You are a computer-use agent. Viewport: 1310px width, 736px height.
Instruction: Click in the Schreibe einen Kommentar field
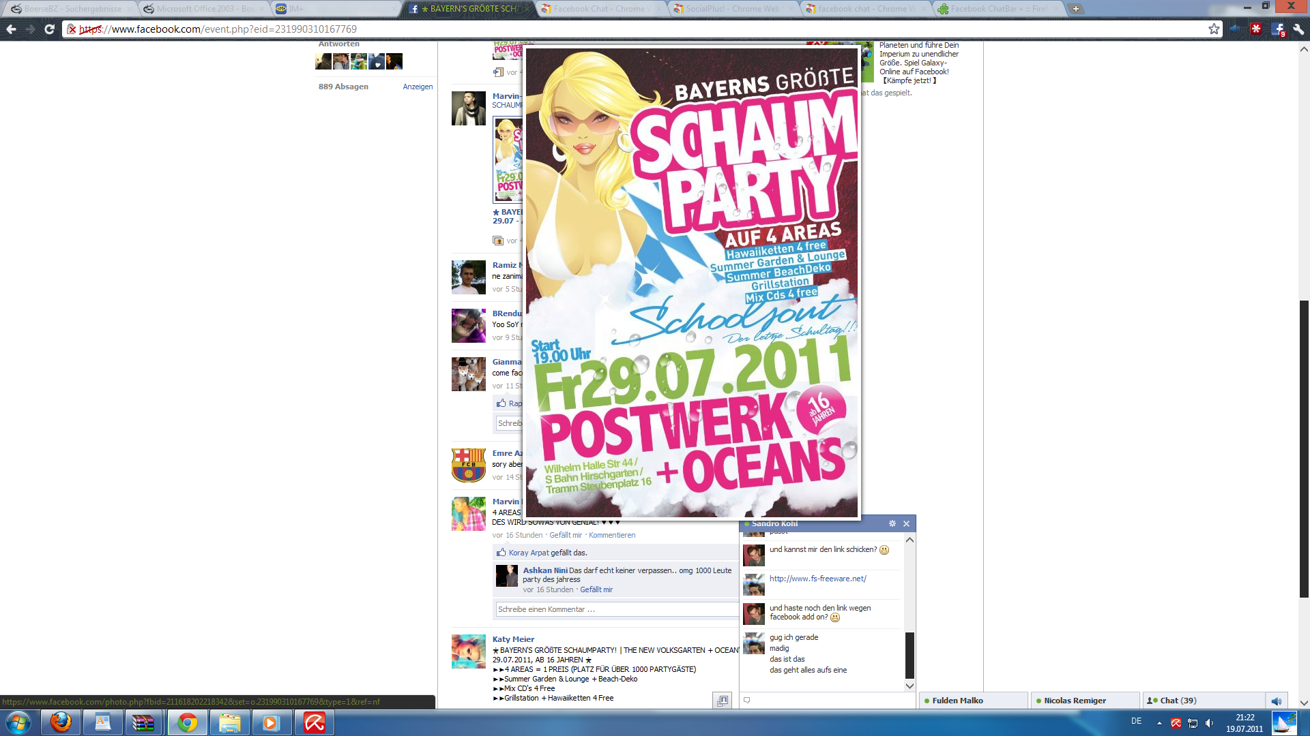pyautogui.click(x=617, y=609)
